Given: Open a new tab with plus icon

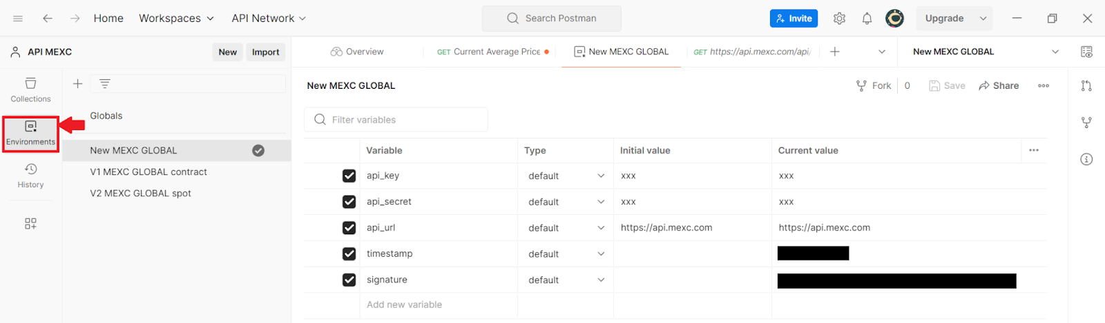Looking at the screenshot, I should (x=834, y=52).
